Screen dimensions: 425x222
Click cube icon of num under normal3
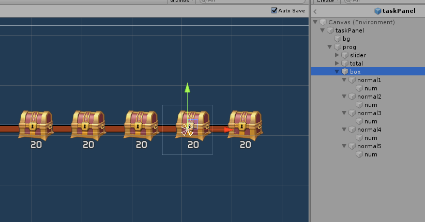(x=359, y=121)
